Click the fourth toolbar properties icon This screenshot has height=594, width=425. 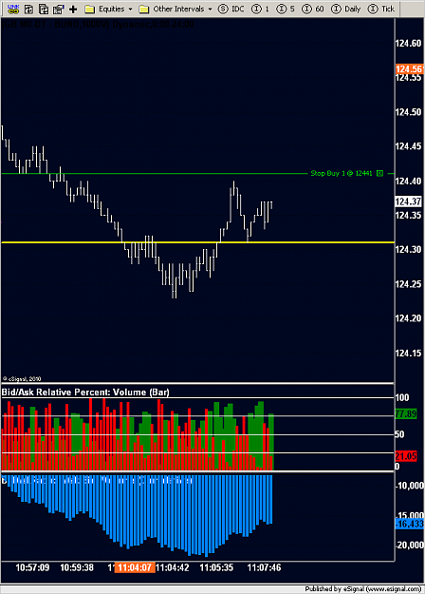coord(58,9)
